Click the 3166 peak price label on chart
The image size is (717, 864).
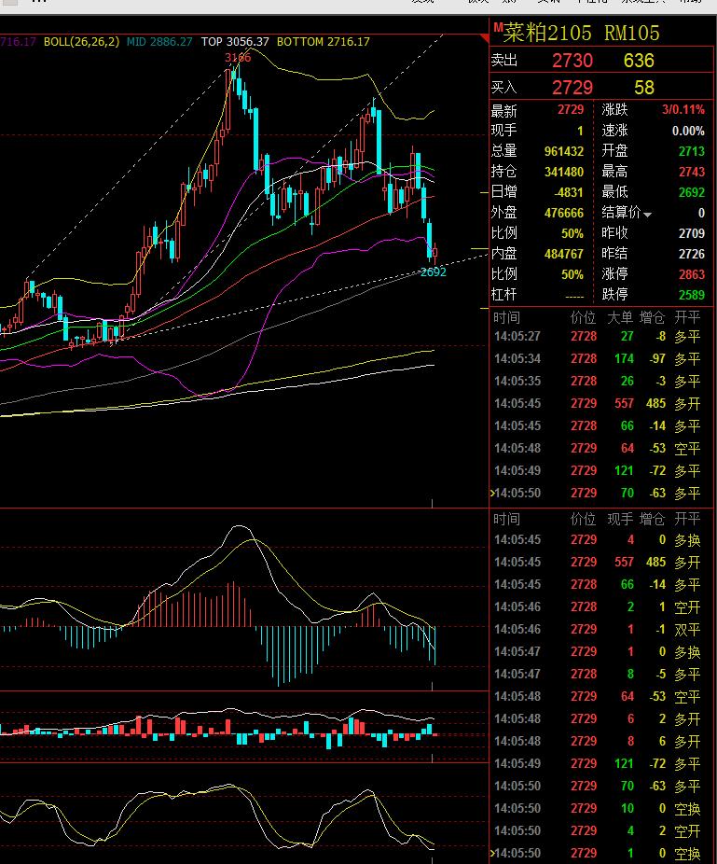(x=238, y=57)
